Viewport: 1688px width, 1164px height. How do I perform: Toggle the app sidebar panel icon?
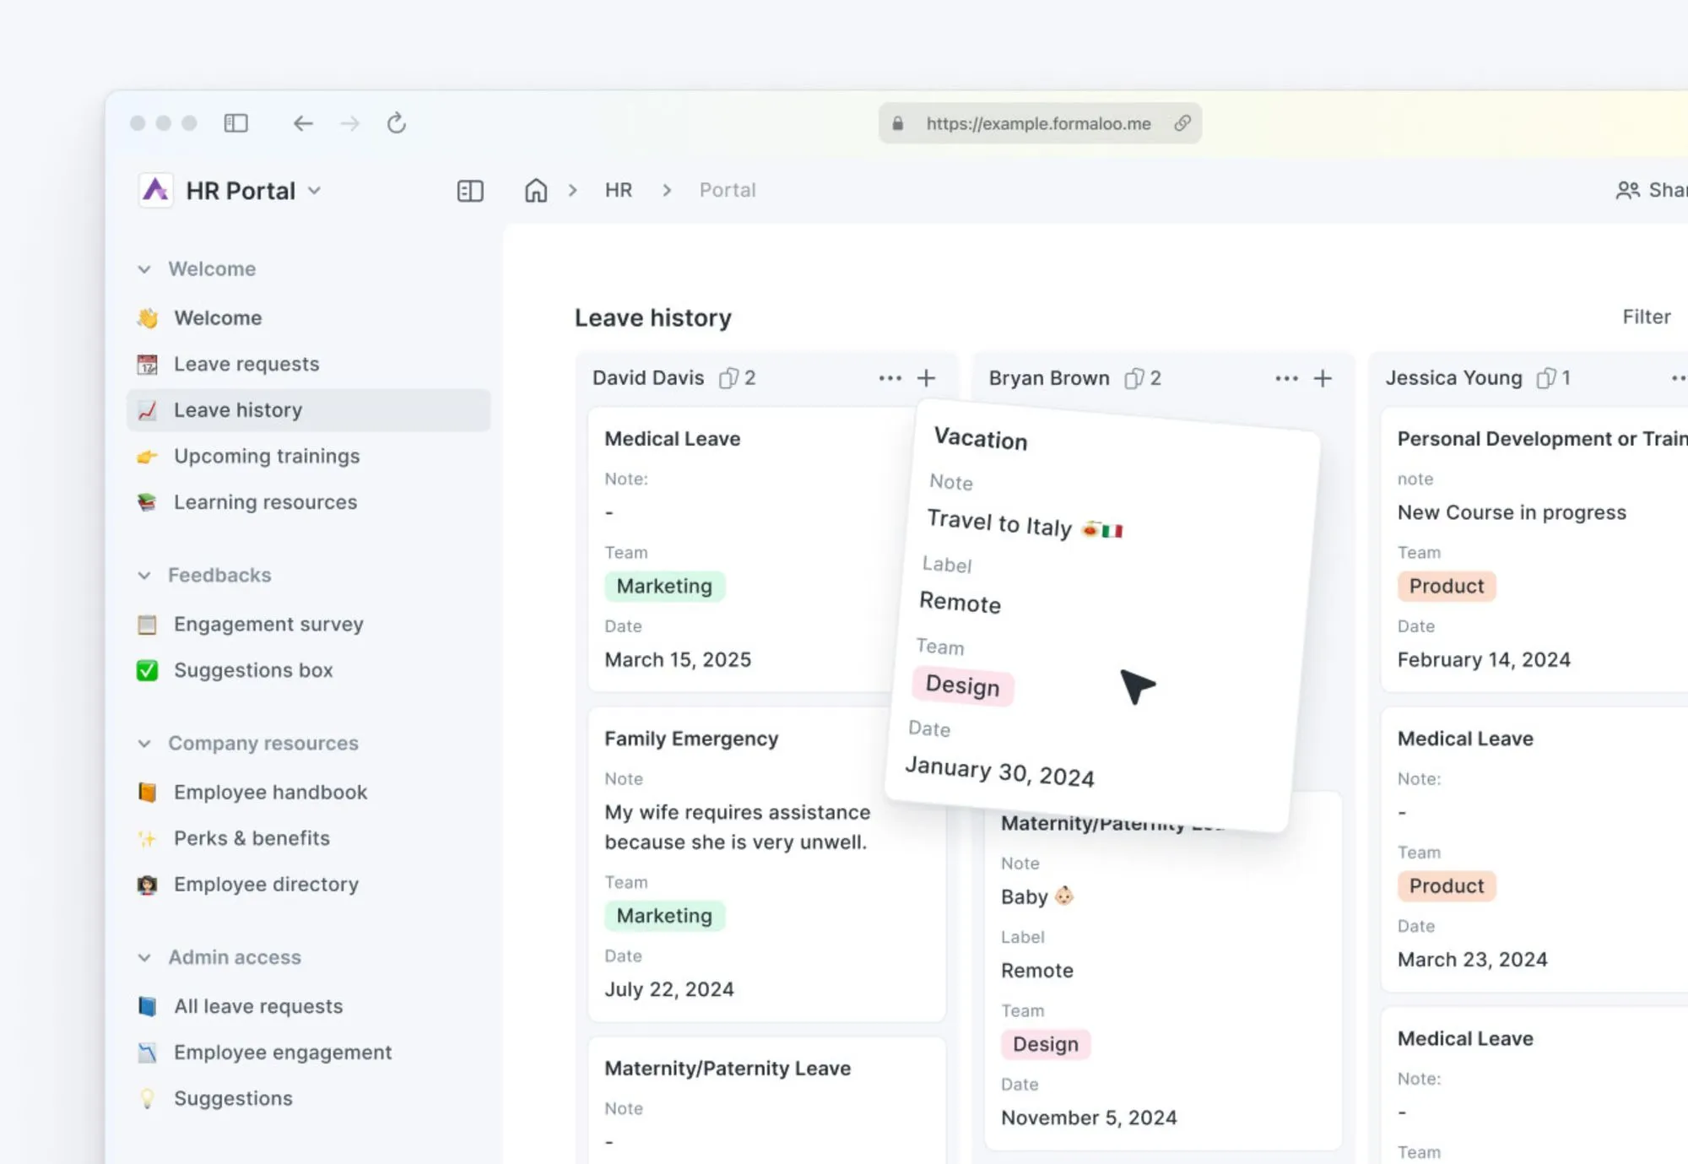(470, 191)
